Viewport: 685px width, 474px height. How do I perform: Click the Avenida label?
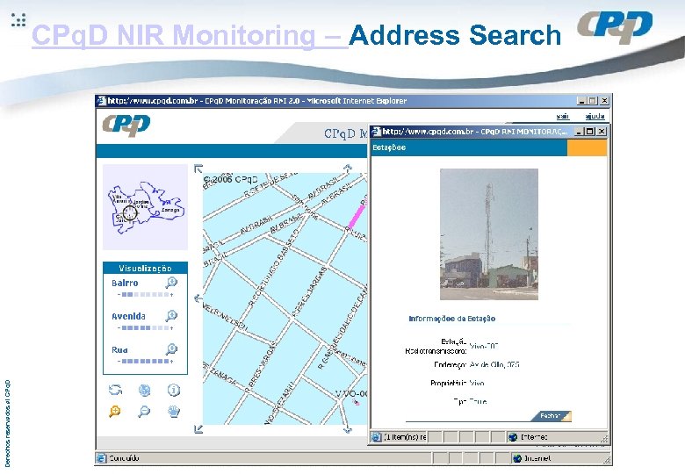click(128, 316)
